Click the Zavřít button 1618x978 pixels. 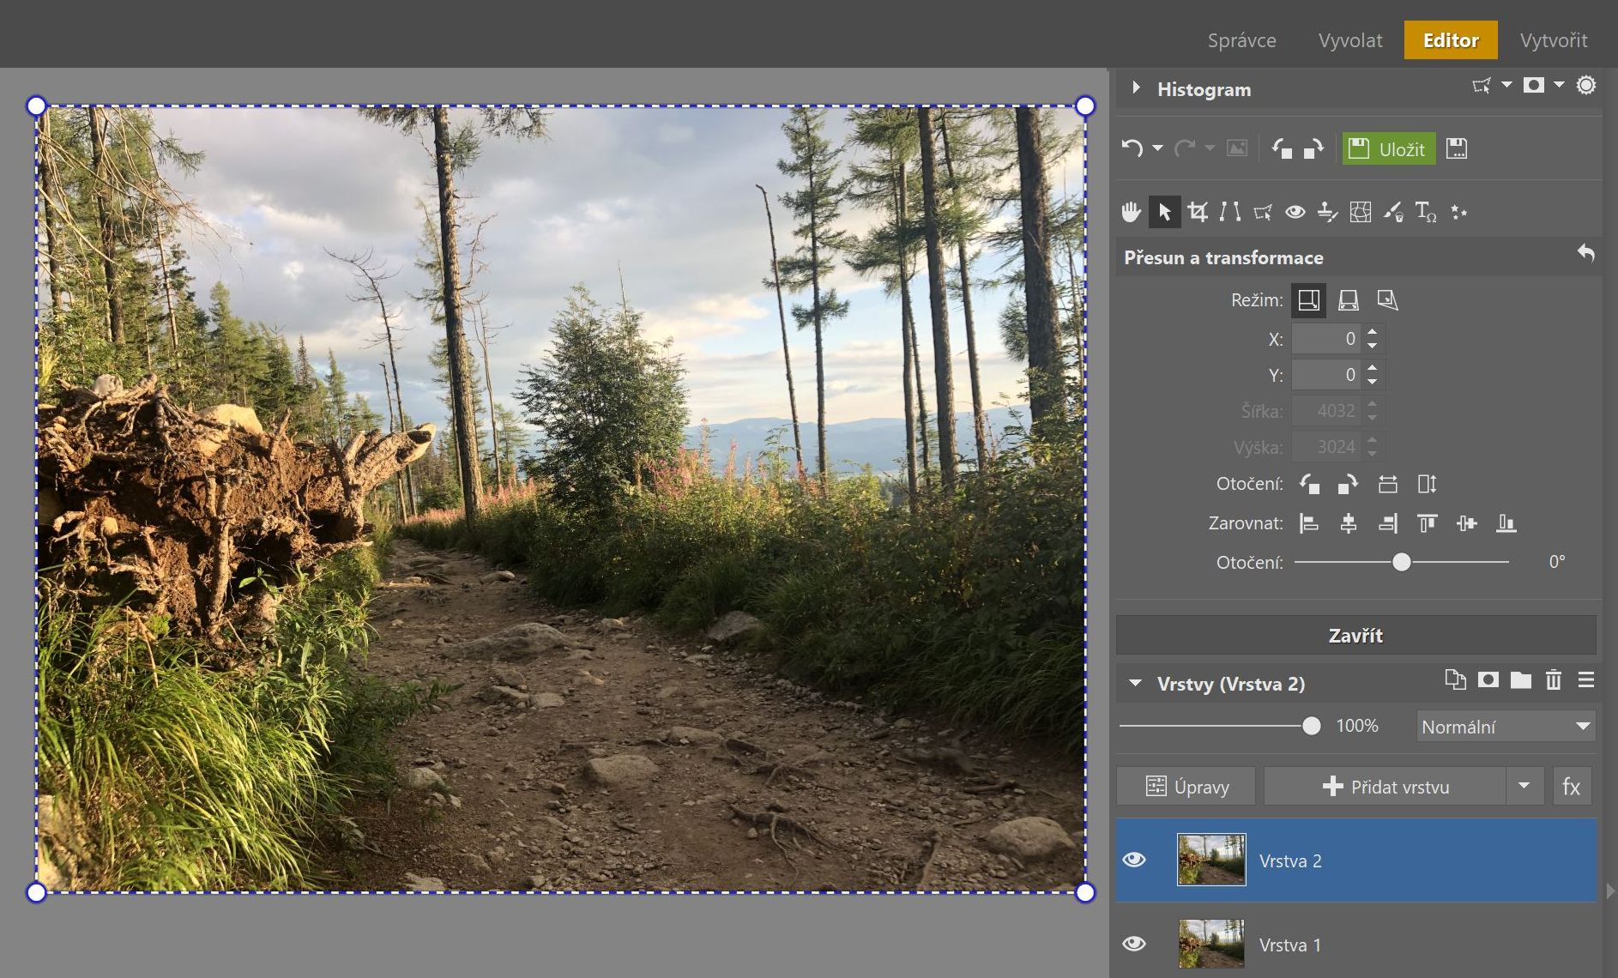tap(1355, 636)
